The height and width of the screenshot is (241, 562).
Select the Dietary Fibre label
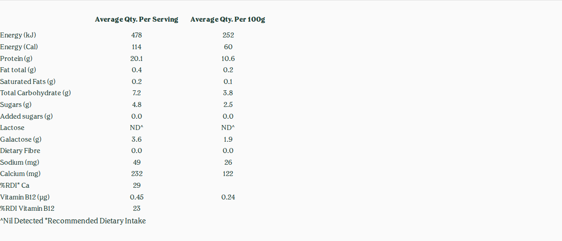pos(20,151)
